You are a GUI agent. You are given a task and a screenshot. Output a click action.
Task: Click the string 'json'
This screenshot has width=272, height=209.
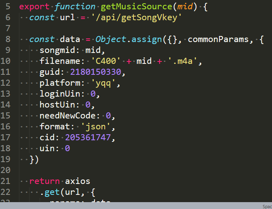(x=95, y=127)
